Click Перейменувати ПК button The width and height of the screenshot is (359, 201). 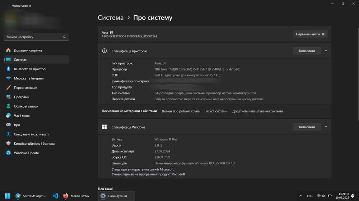pyautogui.click(x=310, y=34)
